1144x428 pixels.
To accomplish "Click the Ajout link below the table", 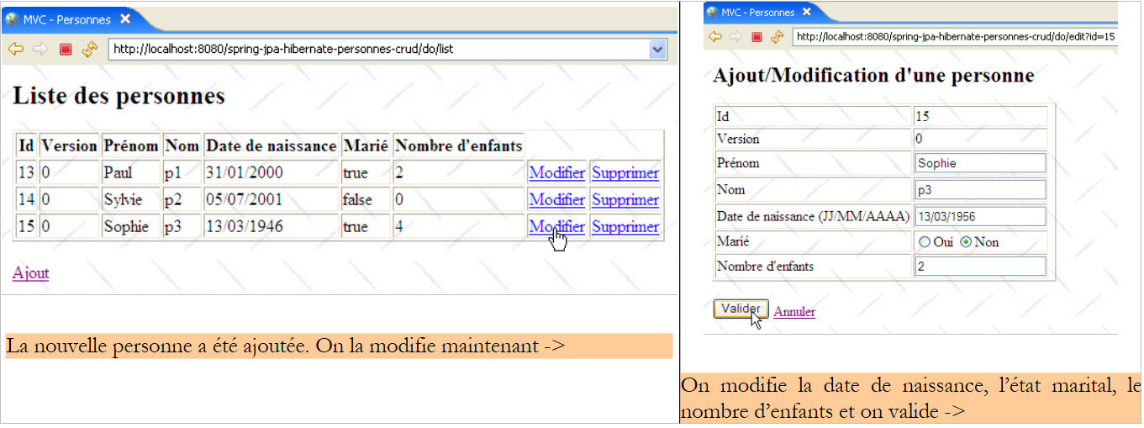I will pyautogui.click(x=30, y=273).
